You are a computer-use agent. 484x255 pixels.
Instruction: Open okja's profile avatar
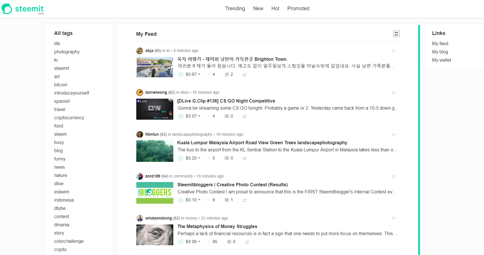(x=139, y=51)
